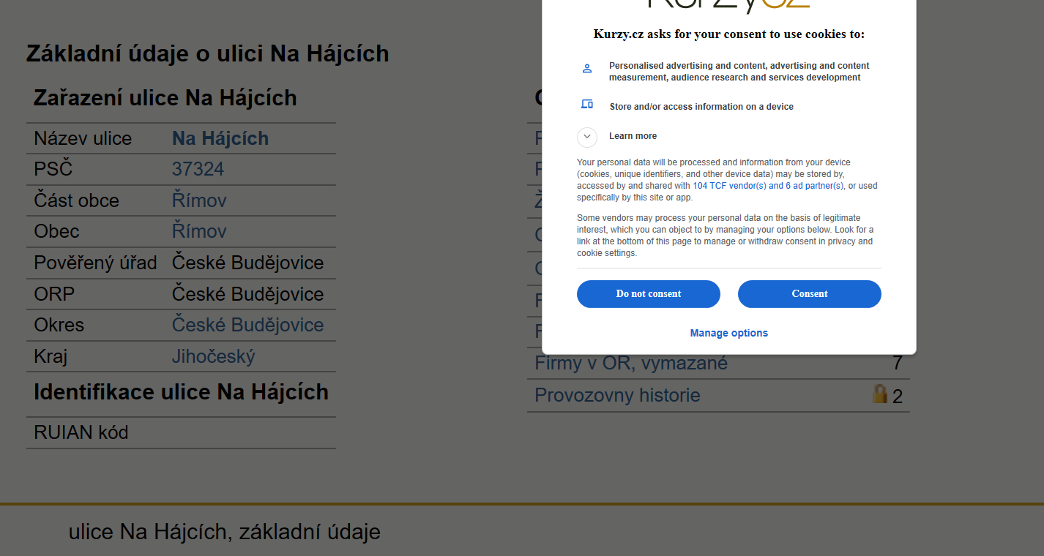The image size is (1044, 556).
Task: Select heading Základní údaje o ulici Na Hájcích
Action: click(x=207, y=53)
